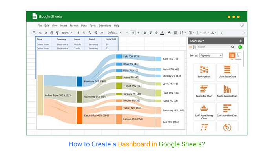274x157 pixels.
Task: Toggle Bold formatting
Action: pos(145,33)
